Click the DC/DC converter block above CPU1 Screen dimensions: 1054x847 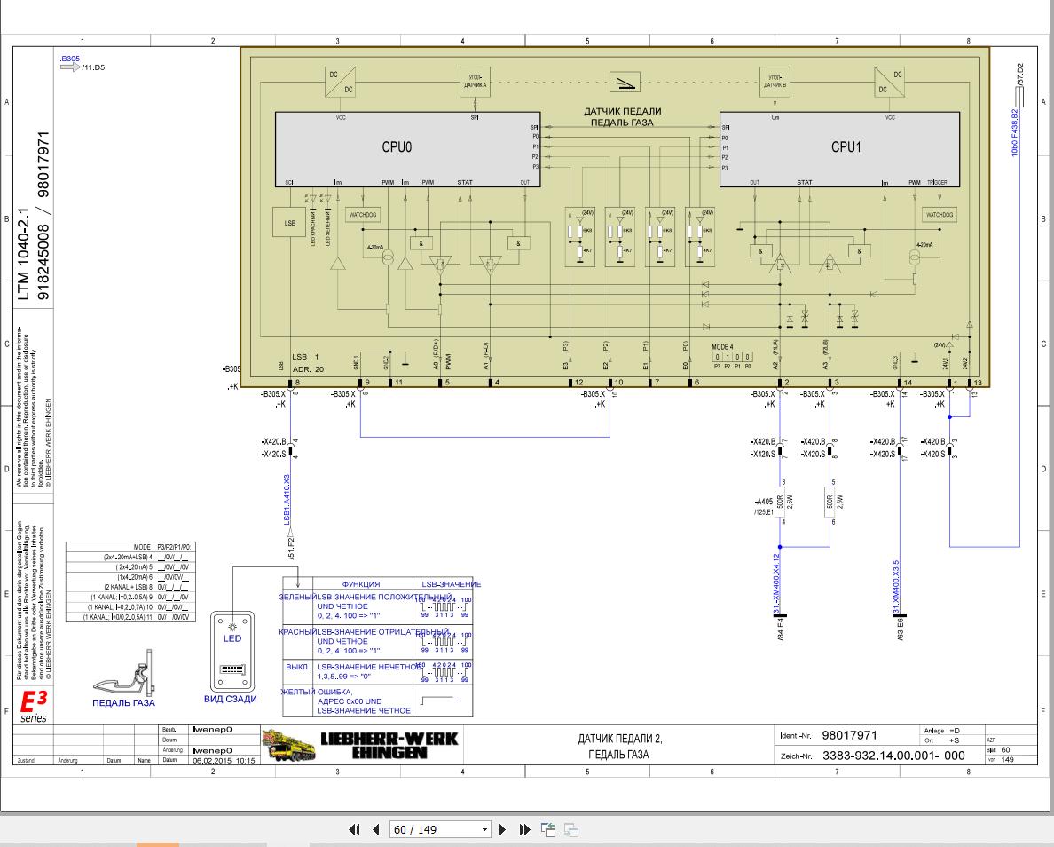[889, 82]
